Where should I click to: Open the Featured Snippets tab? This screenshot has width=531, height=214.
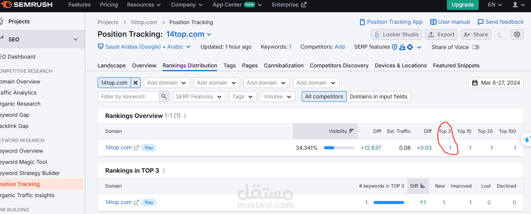click(456, 65)
